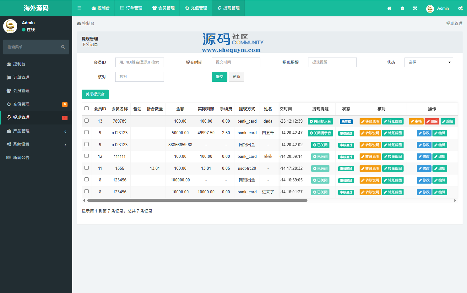Click red 删除 button for member 13
The width and height of the screenshot is (467, 293).
tap(432, 121)
